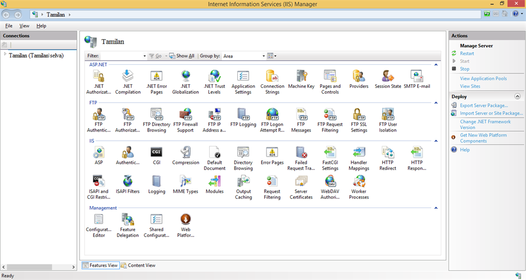Image resolution: width=526 pixels, height=280 pixels.
Task: Open SMTP E-mail feature
Action: (417, 80)
